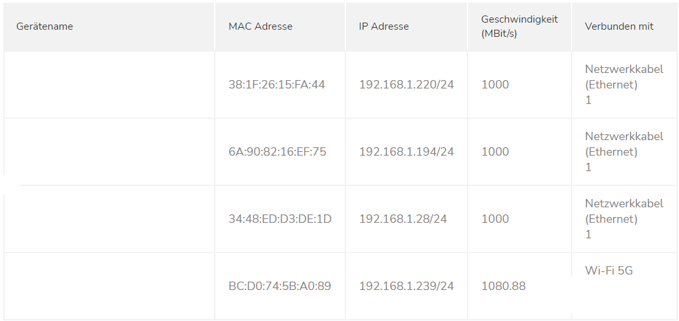Click speed 1000 for device 192.168.1.220
This screenshot has height=321, width=679.
tap(495, 85)
